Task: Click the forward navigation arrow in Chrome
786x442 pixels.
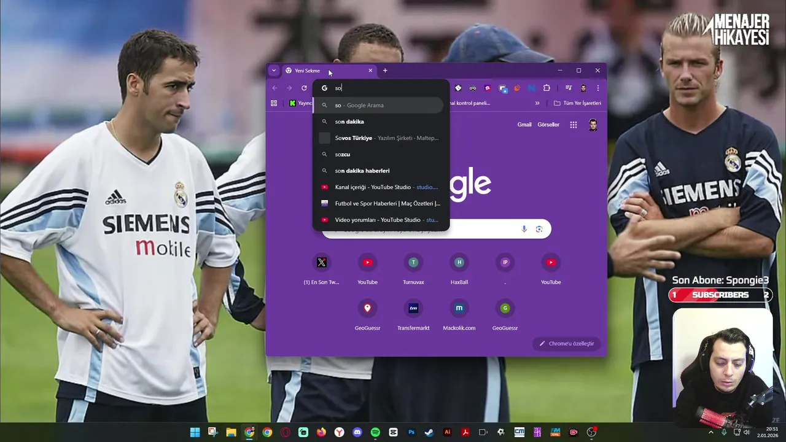Action: point(289,88)
